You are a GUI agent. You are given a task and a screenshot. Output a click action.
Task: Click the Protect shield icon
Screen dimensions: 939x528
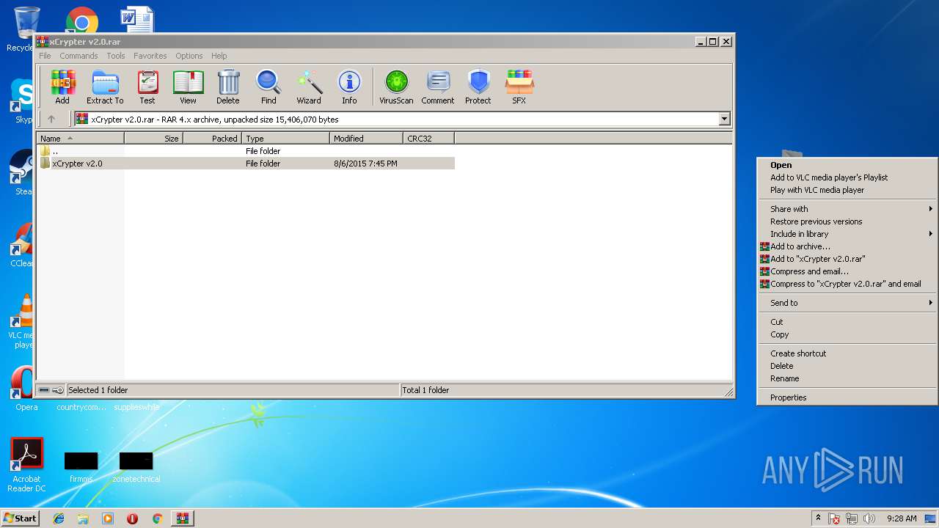click(x=478, y=87)
